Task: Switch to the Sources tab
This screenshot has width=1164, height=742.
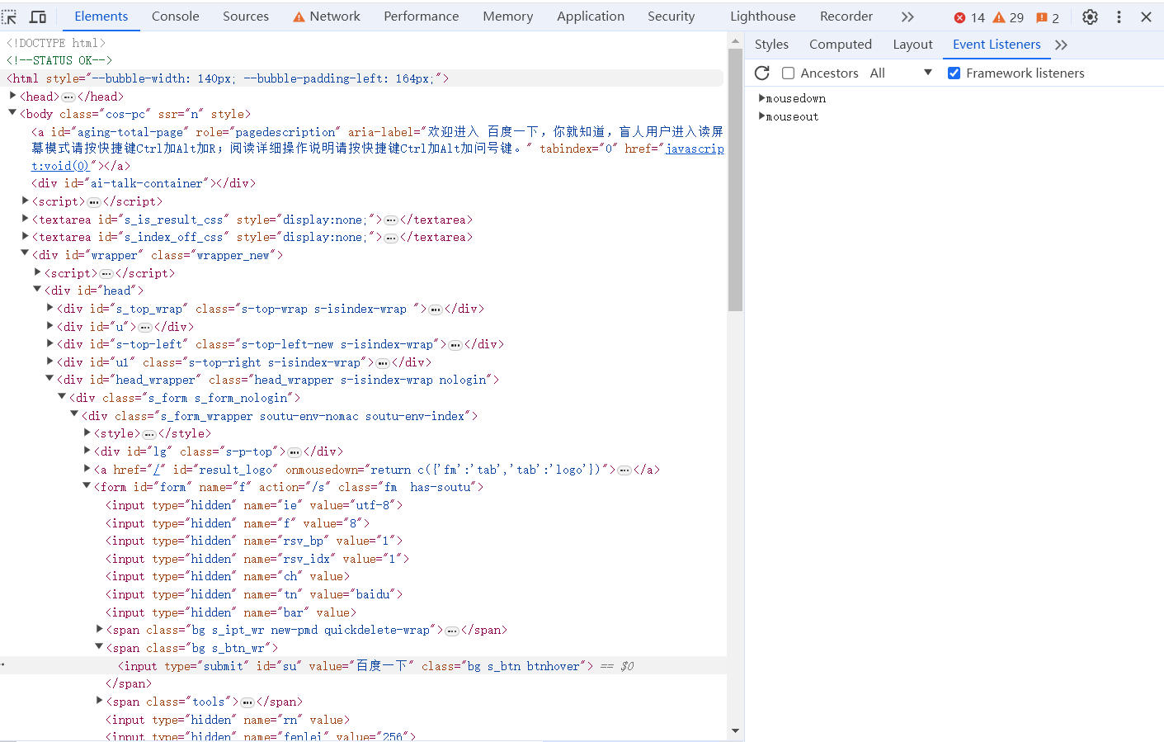Action: pos(246,17)
